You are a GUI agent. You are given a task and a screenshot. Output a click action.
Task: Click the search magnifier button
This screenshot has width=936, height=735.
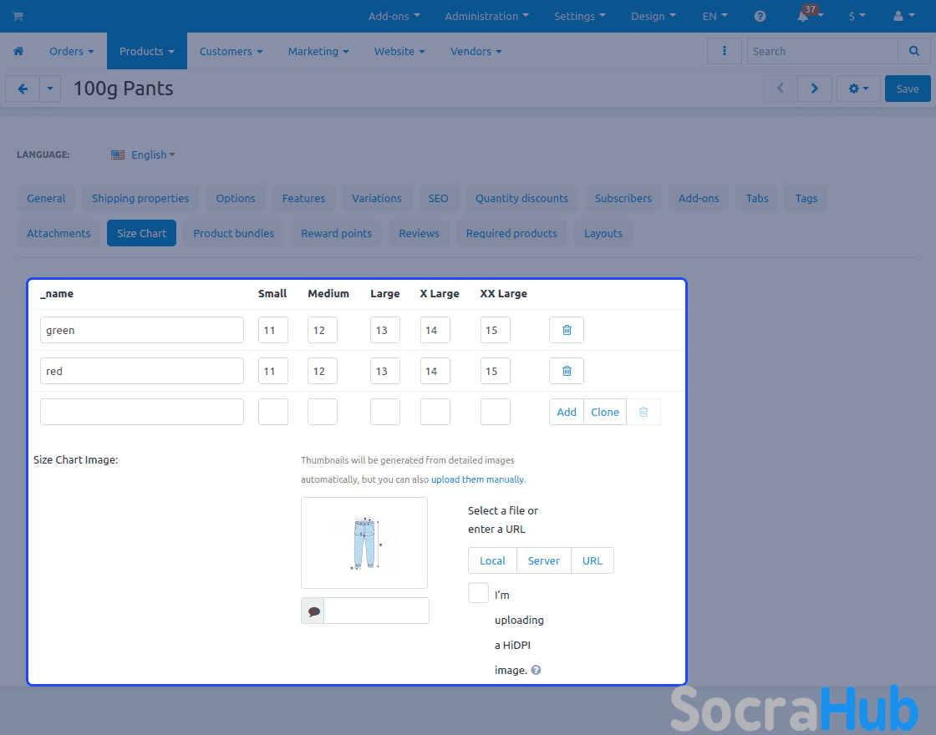913,52
